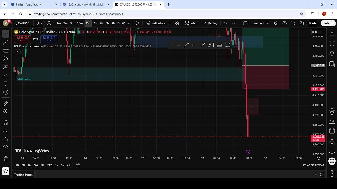Click the Publish button
The image size is (337, 189).
pyautogui.click(x=328, y=23)
